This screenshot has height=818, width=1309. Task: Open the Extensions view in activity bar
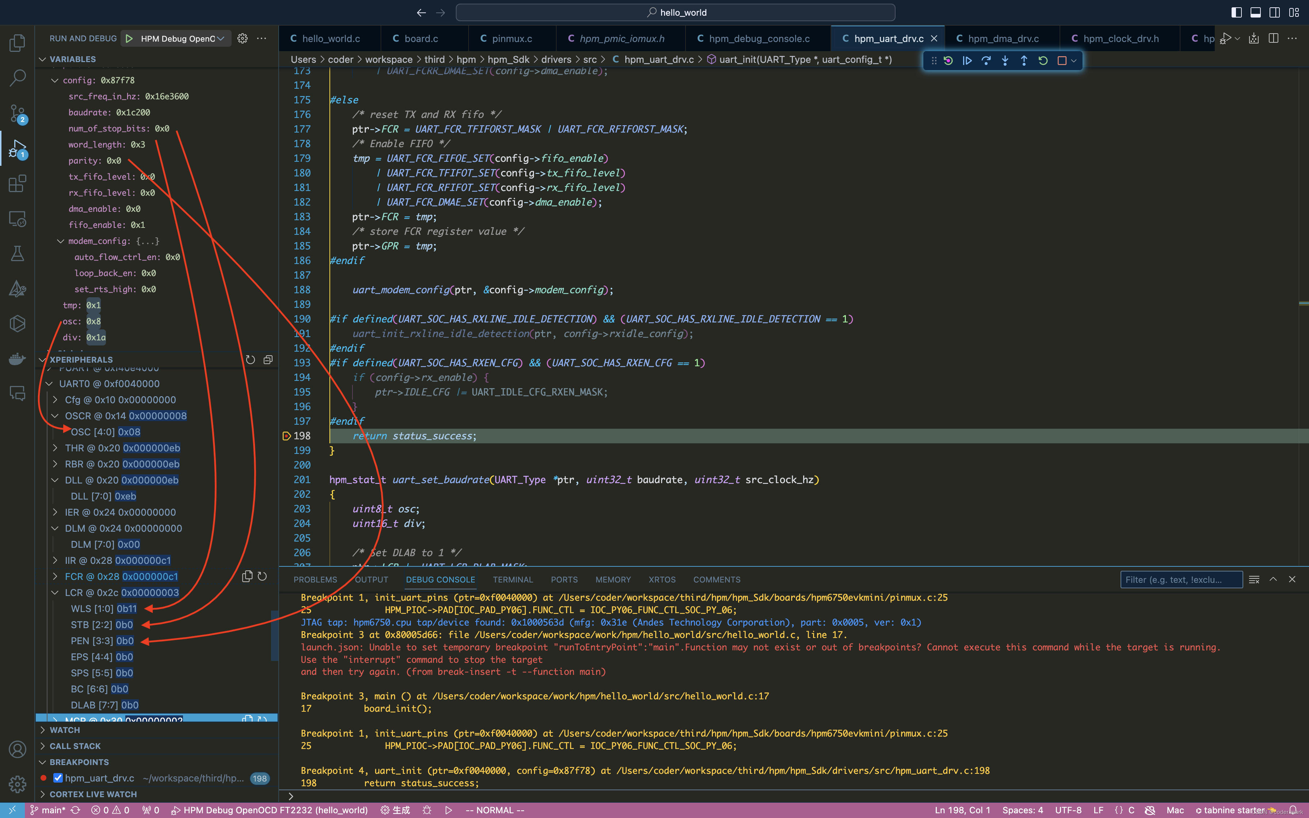pyautogui.click(x=17, y=184)
